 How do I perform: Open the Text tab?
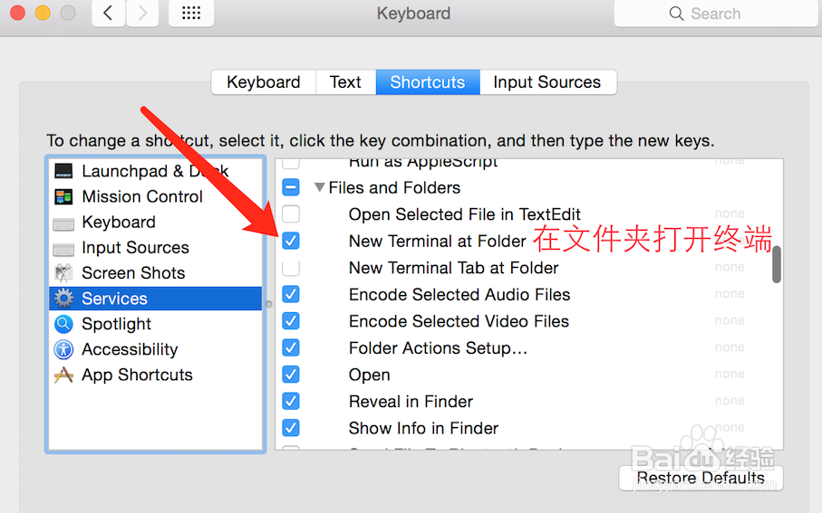(x=345, y=82)
